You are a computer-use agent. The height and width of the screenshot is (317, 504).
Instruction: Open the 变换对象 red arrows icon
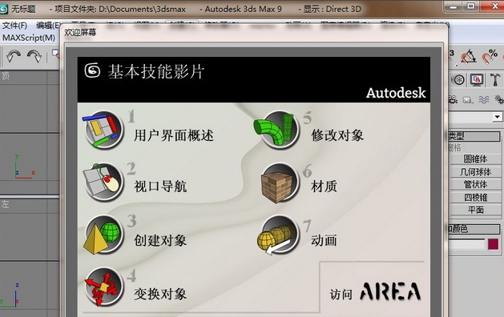(103, 287)
